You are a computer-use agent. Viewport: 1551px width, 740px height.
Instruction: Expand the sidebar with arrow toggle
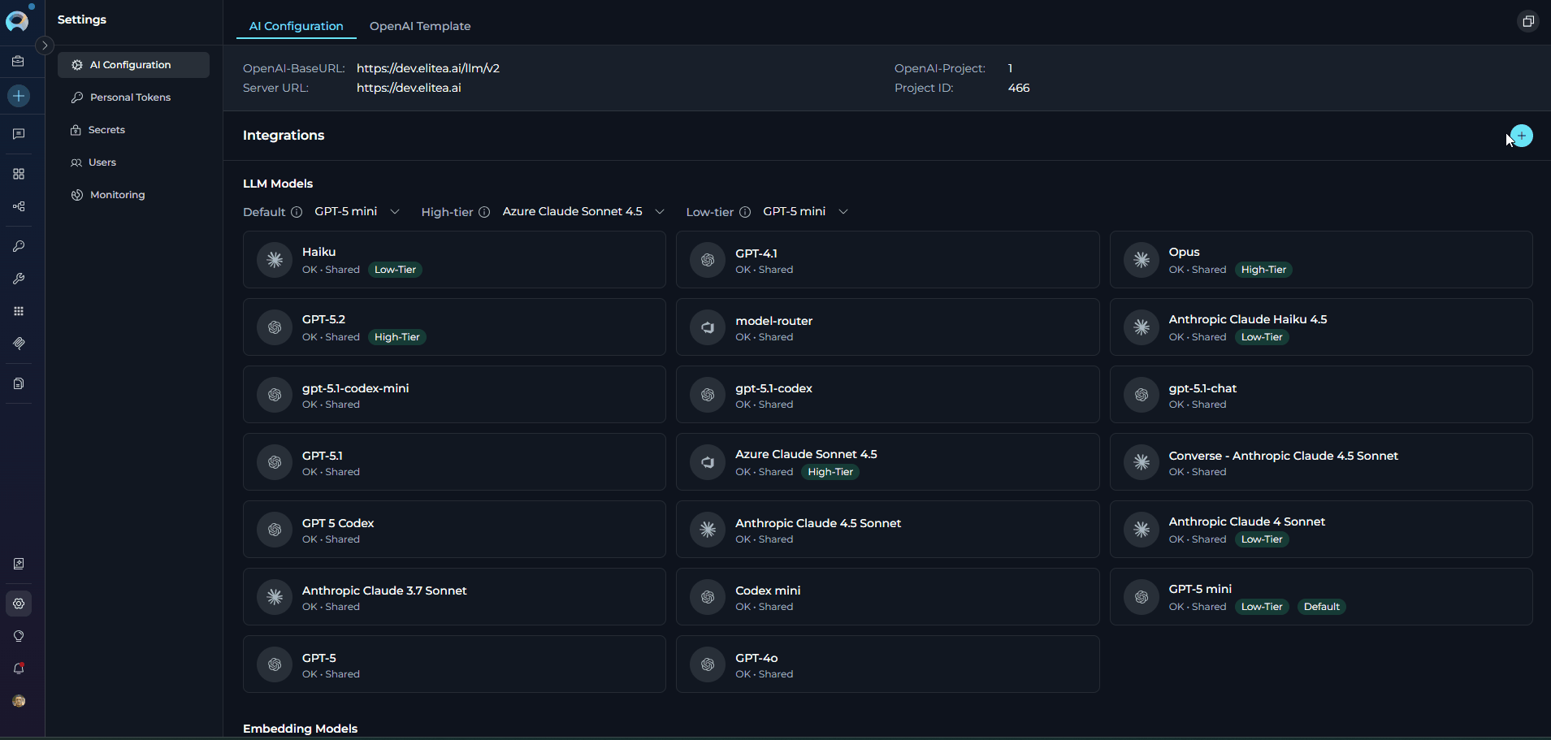coord(45,45)
